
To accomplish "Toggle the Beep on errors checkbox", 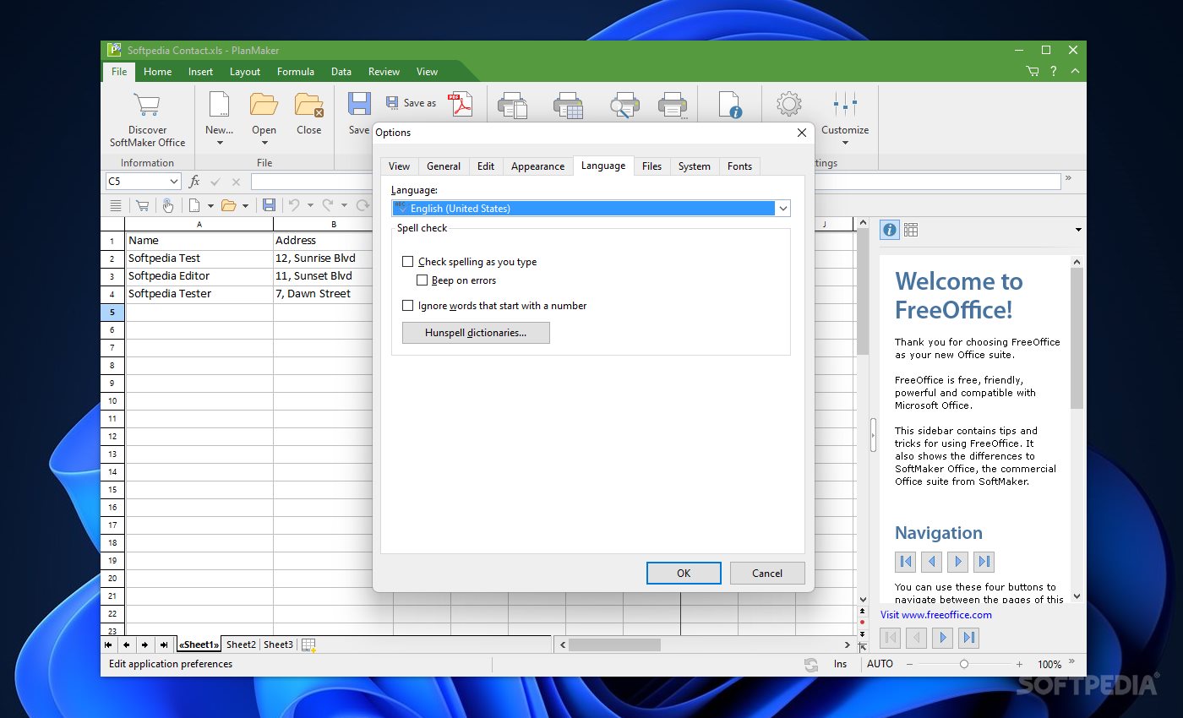I will (422, 280).
